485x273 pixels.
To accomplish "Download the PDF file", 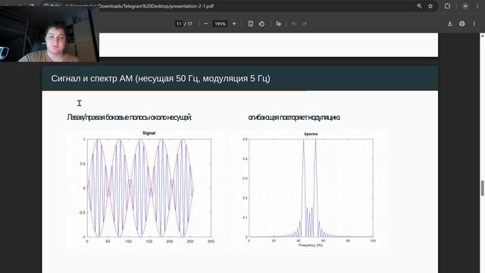I will click(x=449, y=24).
